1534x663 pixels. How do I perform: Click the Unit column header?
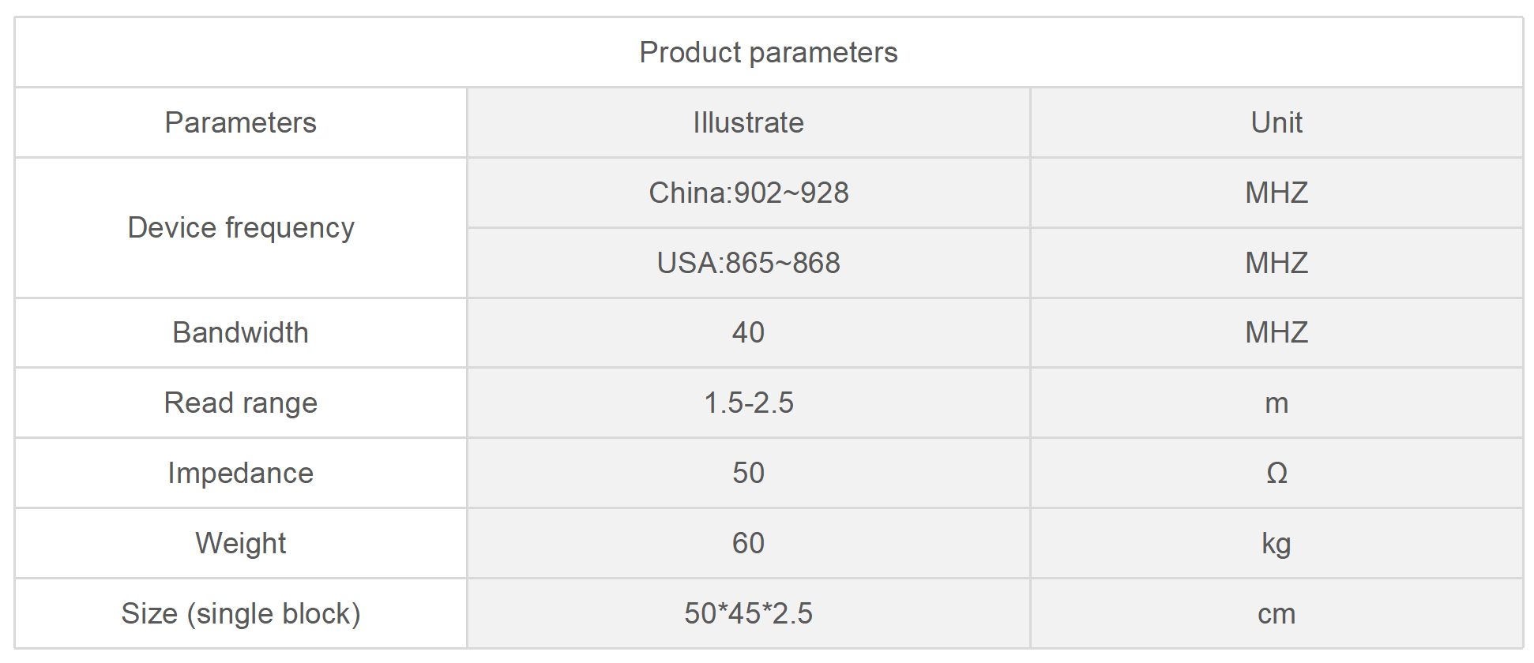1276,122
